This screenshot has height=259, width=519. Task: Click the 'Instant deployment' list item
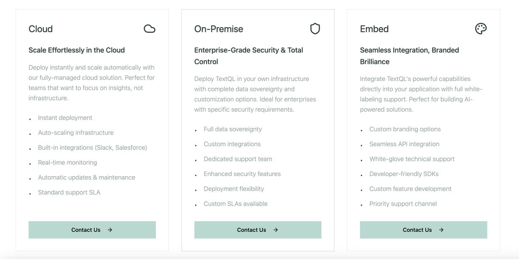point(65,118)
